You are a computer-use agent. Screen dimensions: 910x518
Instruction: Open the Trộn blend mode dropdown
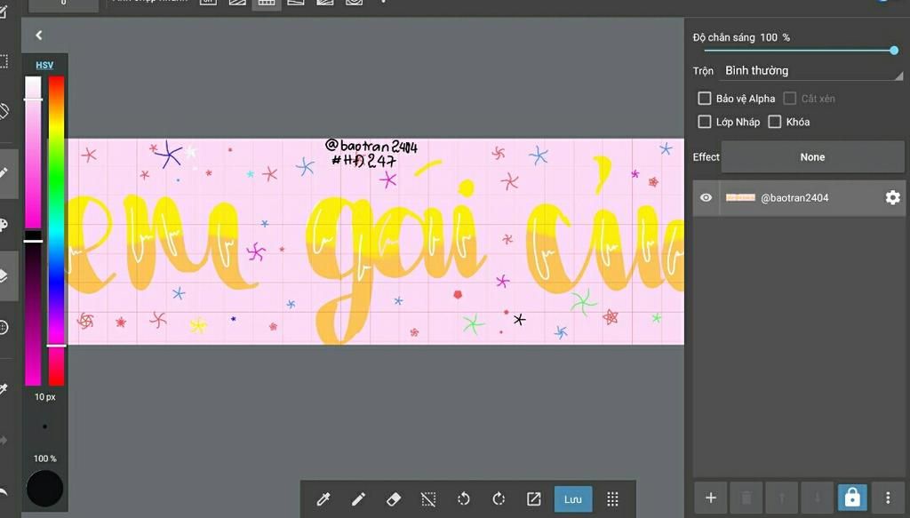[x=810, y=71]
